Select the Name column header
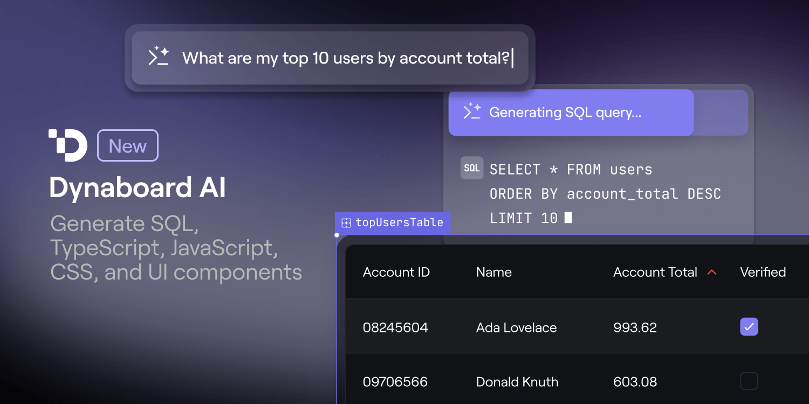 (x=493, y=272)
